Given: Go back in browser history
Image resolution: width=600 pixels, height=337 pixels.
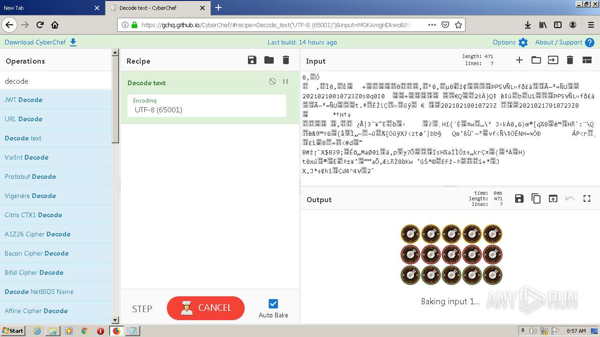Looking at the screenshot, I should (9, 25).
